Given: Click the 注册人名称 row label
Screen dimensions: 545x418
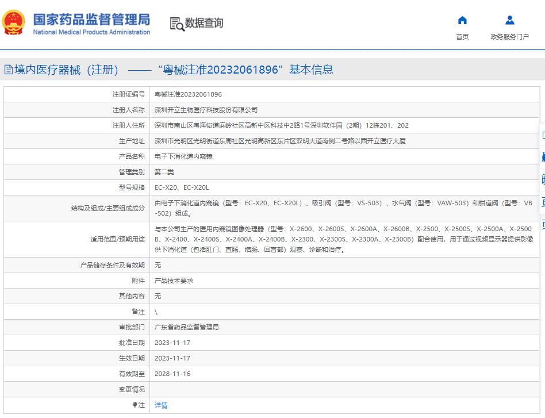Looking at the screenshot, I should [128, 110].
